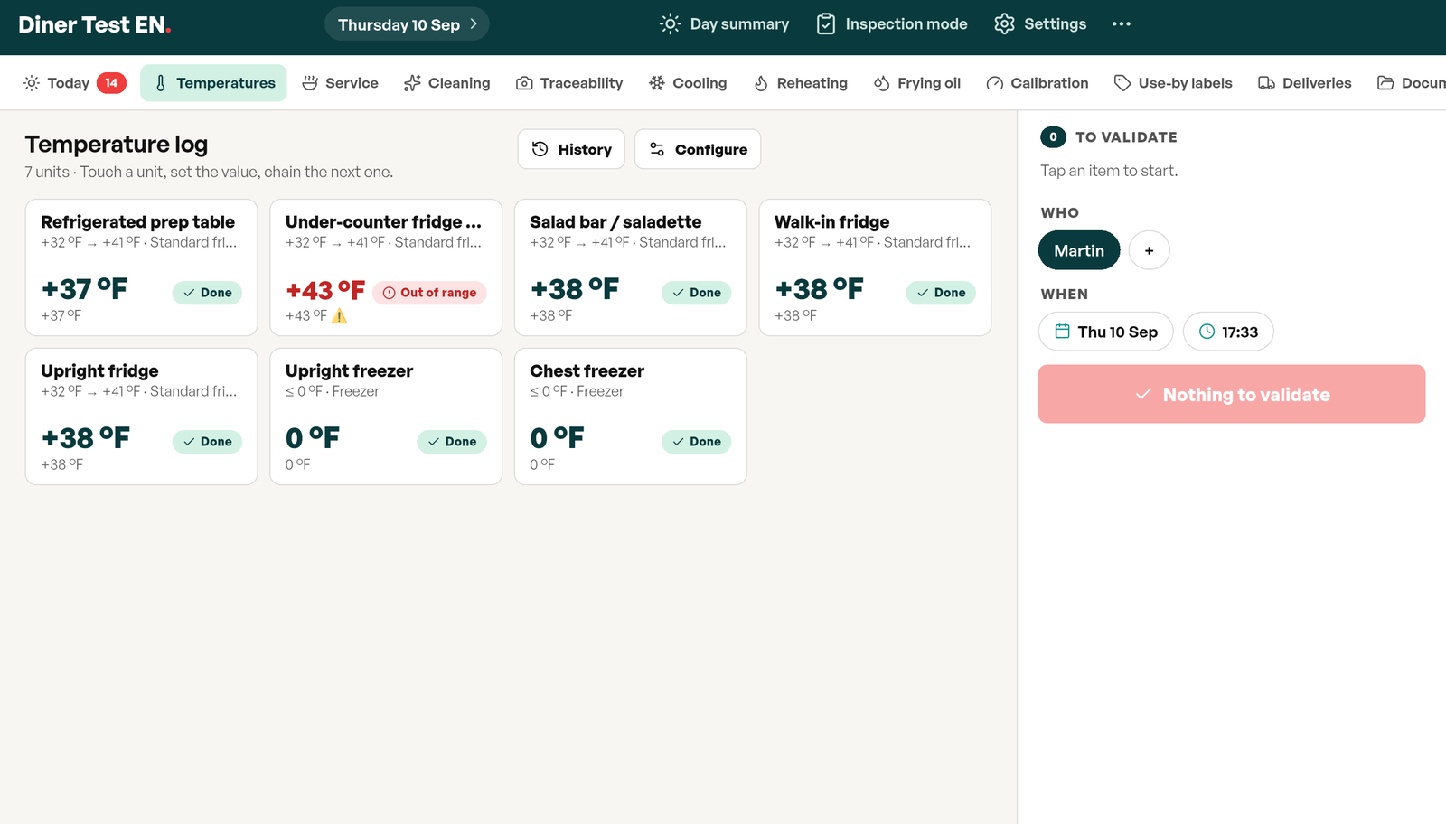1446x824 pixels.
Task: Click the Documents folder icon
Action: pyautogui.click(x=1385, y=83)
